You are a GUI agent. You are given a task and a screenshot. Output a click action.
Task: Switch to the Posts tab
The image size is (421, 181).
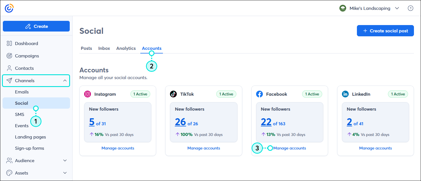(x=86, y=48)
